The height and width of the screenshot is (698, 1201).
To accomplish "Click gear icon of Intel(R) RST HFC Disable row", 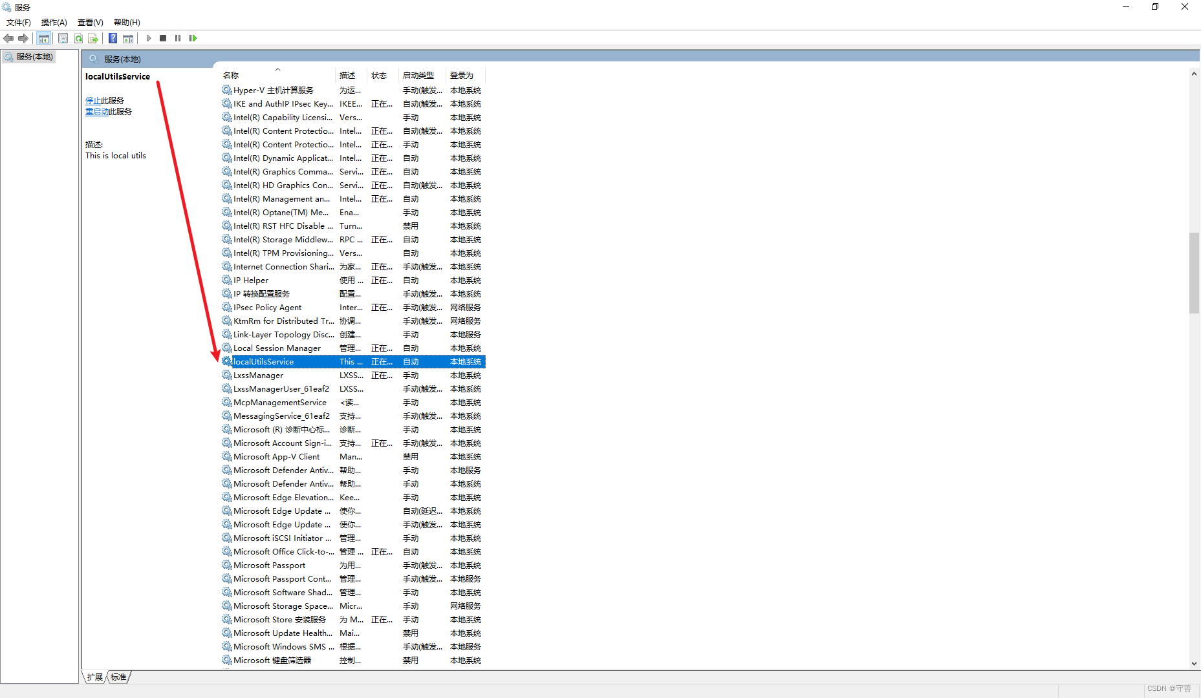I will click(227, 226).
